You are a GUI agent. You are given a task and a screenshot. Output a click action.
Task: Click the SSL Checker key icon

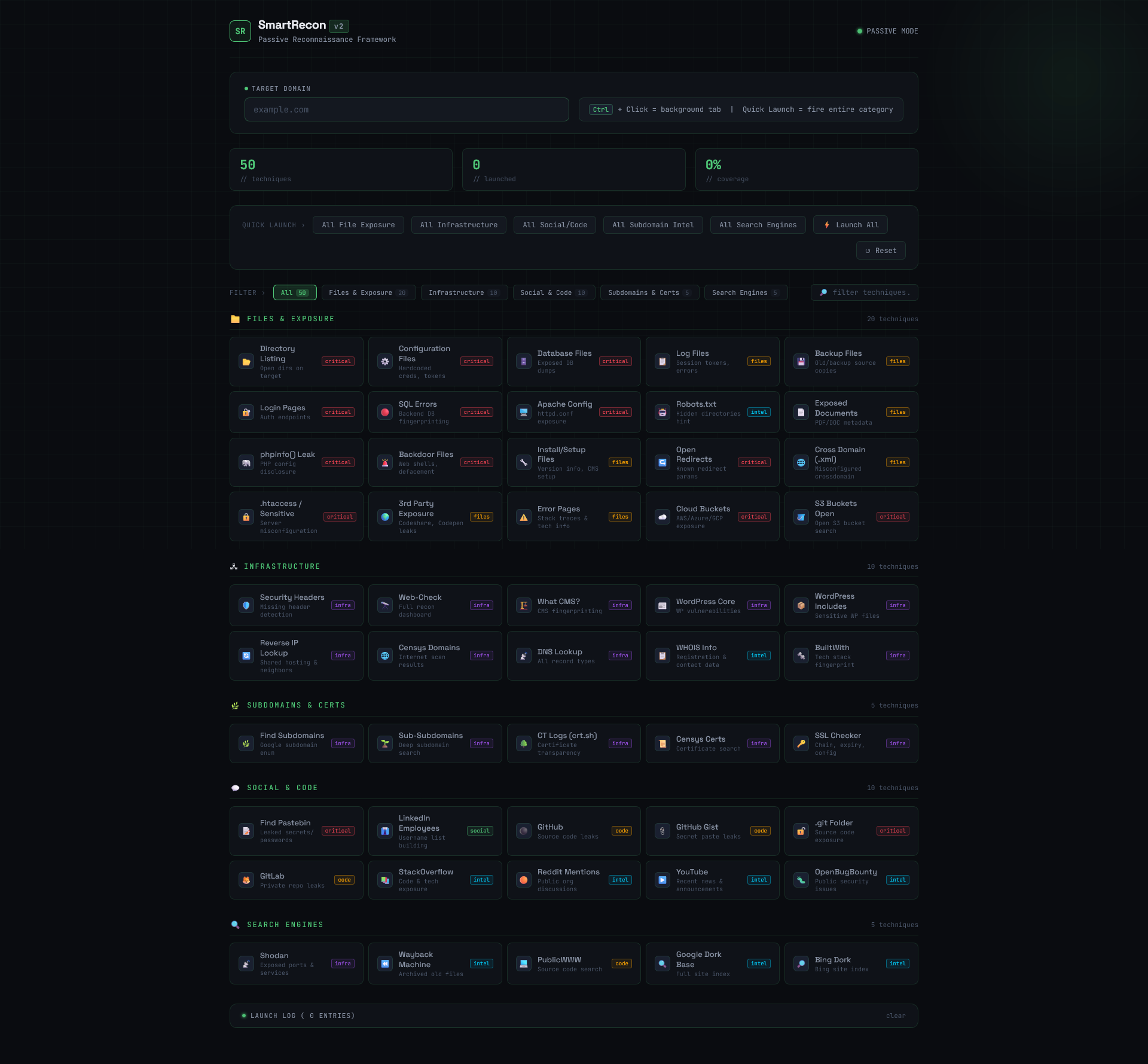[x=801, y=743]
